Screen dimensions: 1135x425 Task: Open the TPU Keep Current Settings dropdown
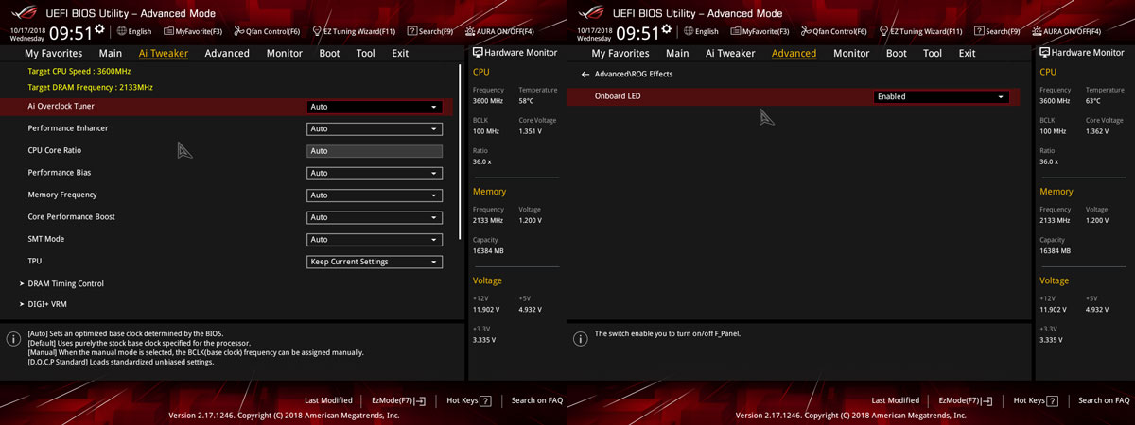[x=375, y=262]
